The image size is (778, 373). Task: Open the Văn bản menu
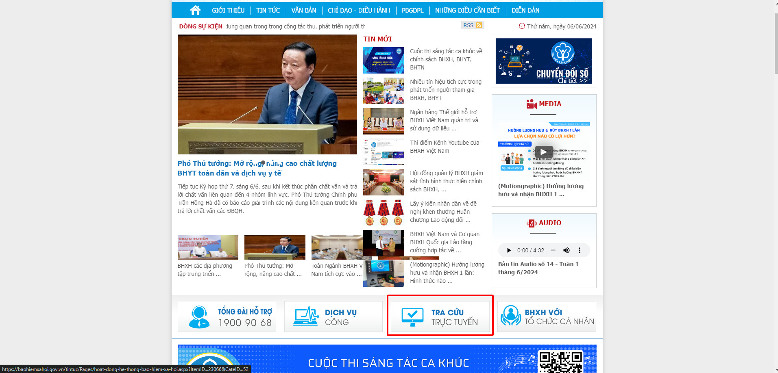pos(303,10)
